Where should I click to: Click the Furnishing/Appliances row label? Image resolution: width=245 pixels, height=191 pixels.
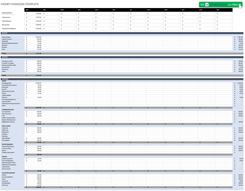[x=9, y=99]
